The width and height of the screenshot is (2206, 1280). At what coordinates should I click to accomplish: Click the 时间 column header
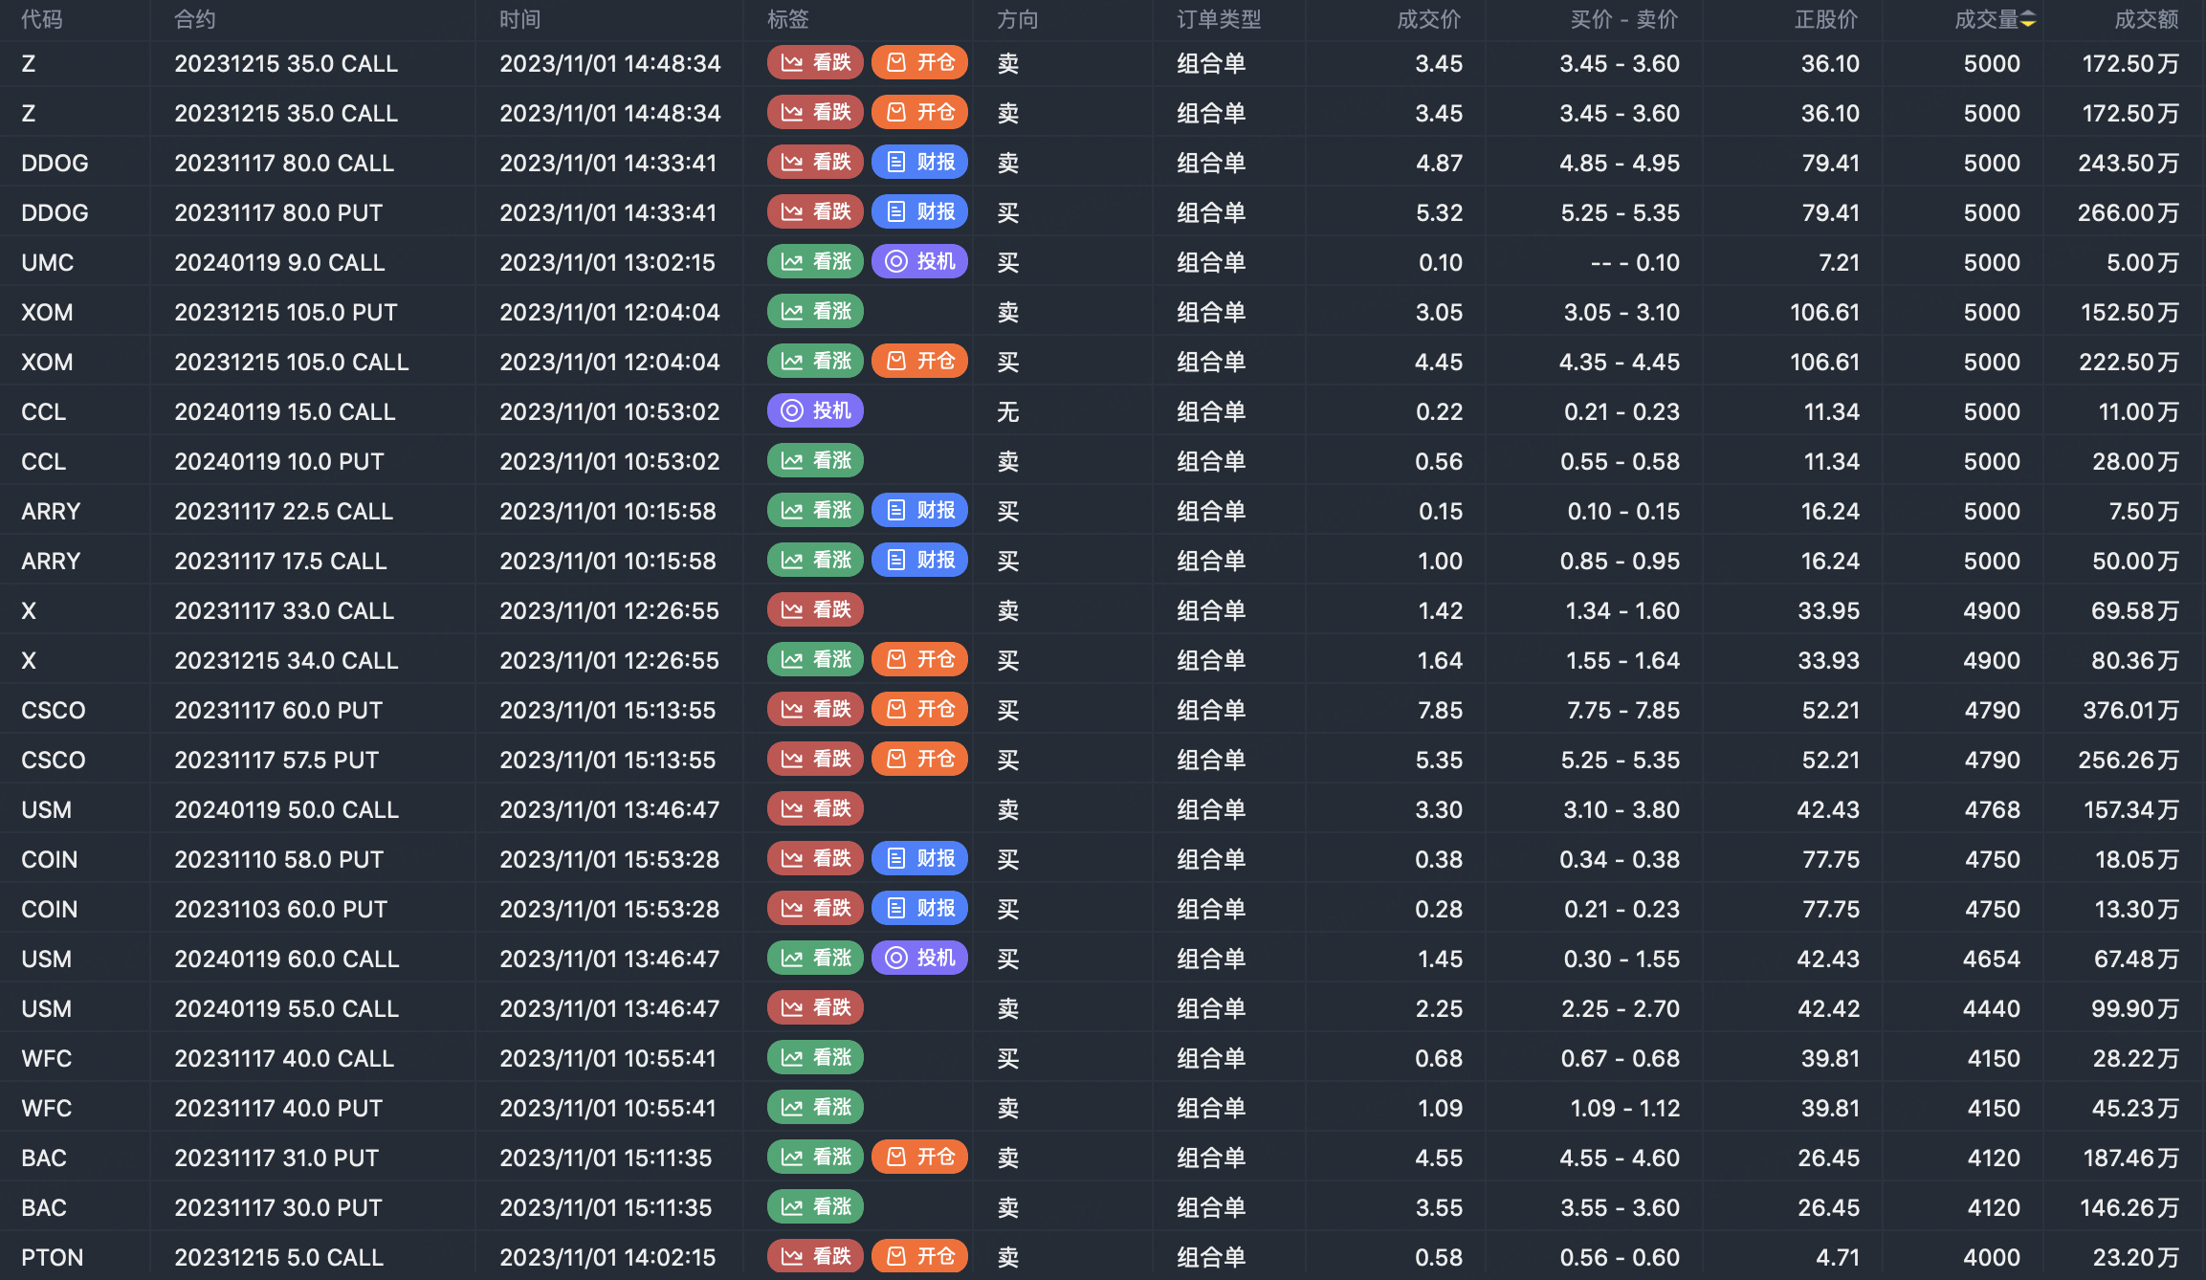tap(520, 19)
